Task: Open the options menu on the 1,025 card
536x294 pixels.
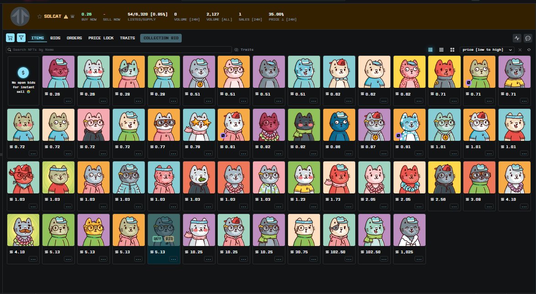Action: click(x=418, y=259)
